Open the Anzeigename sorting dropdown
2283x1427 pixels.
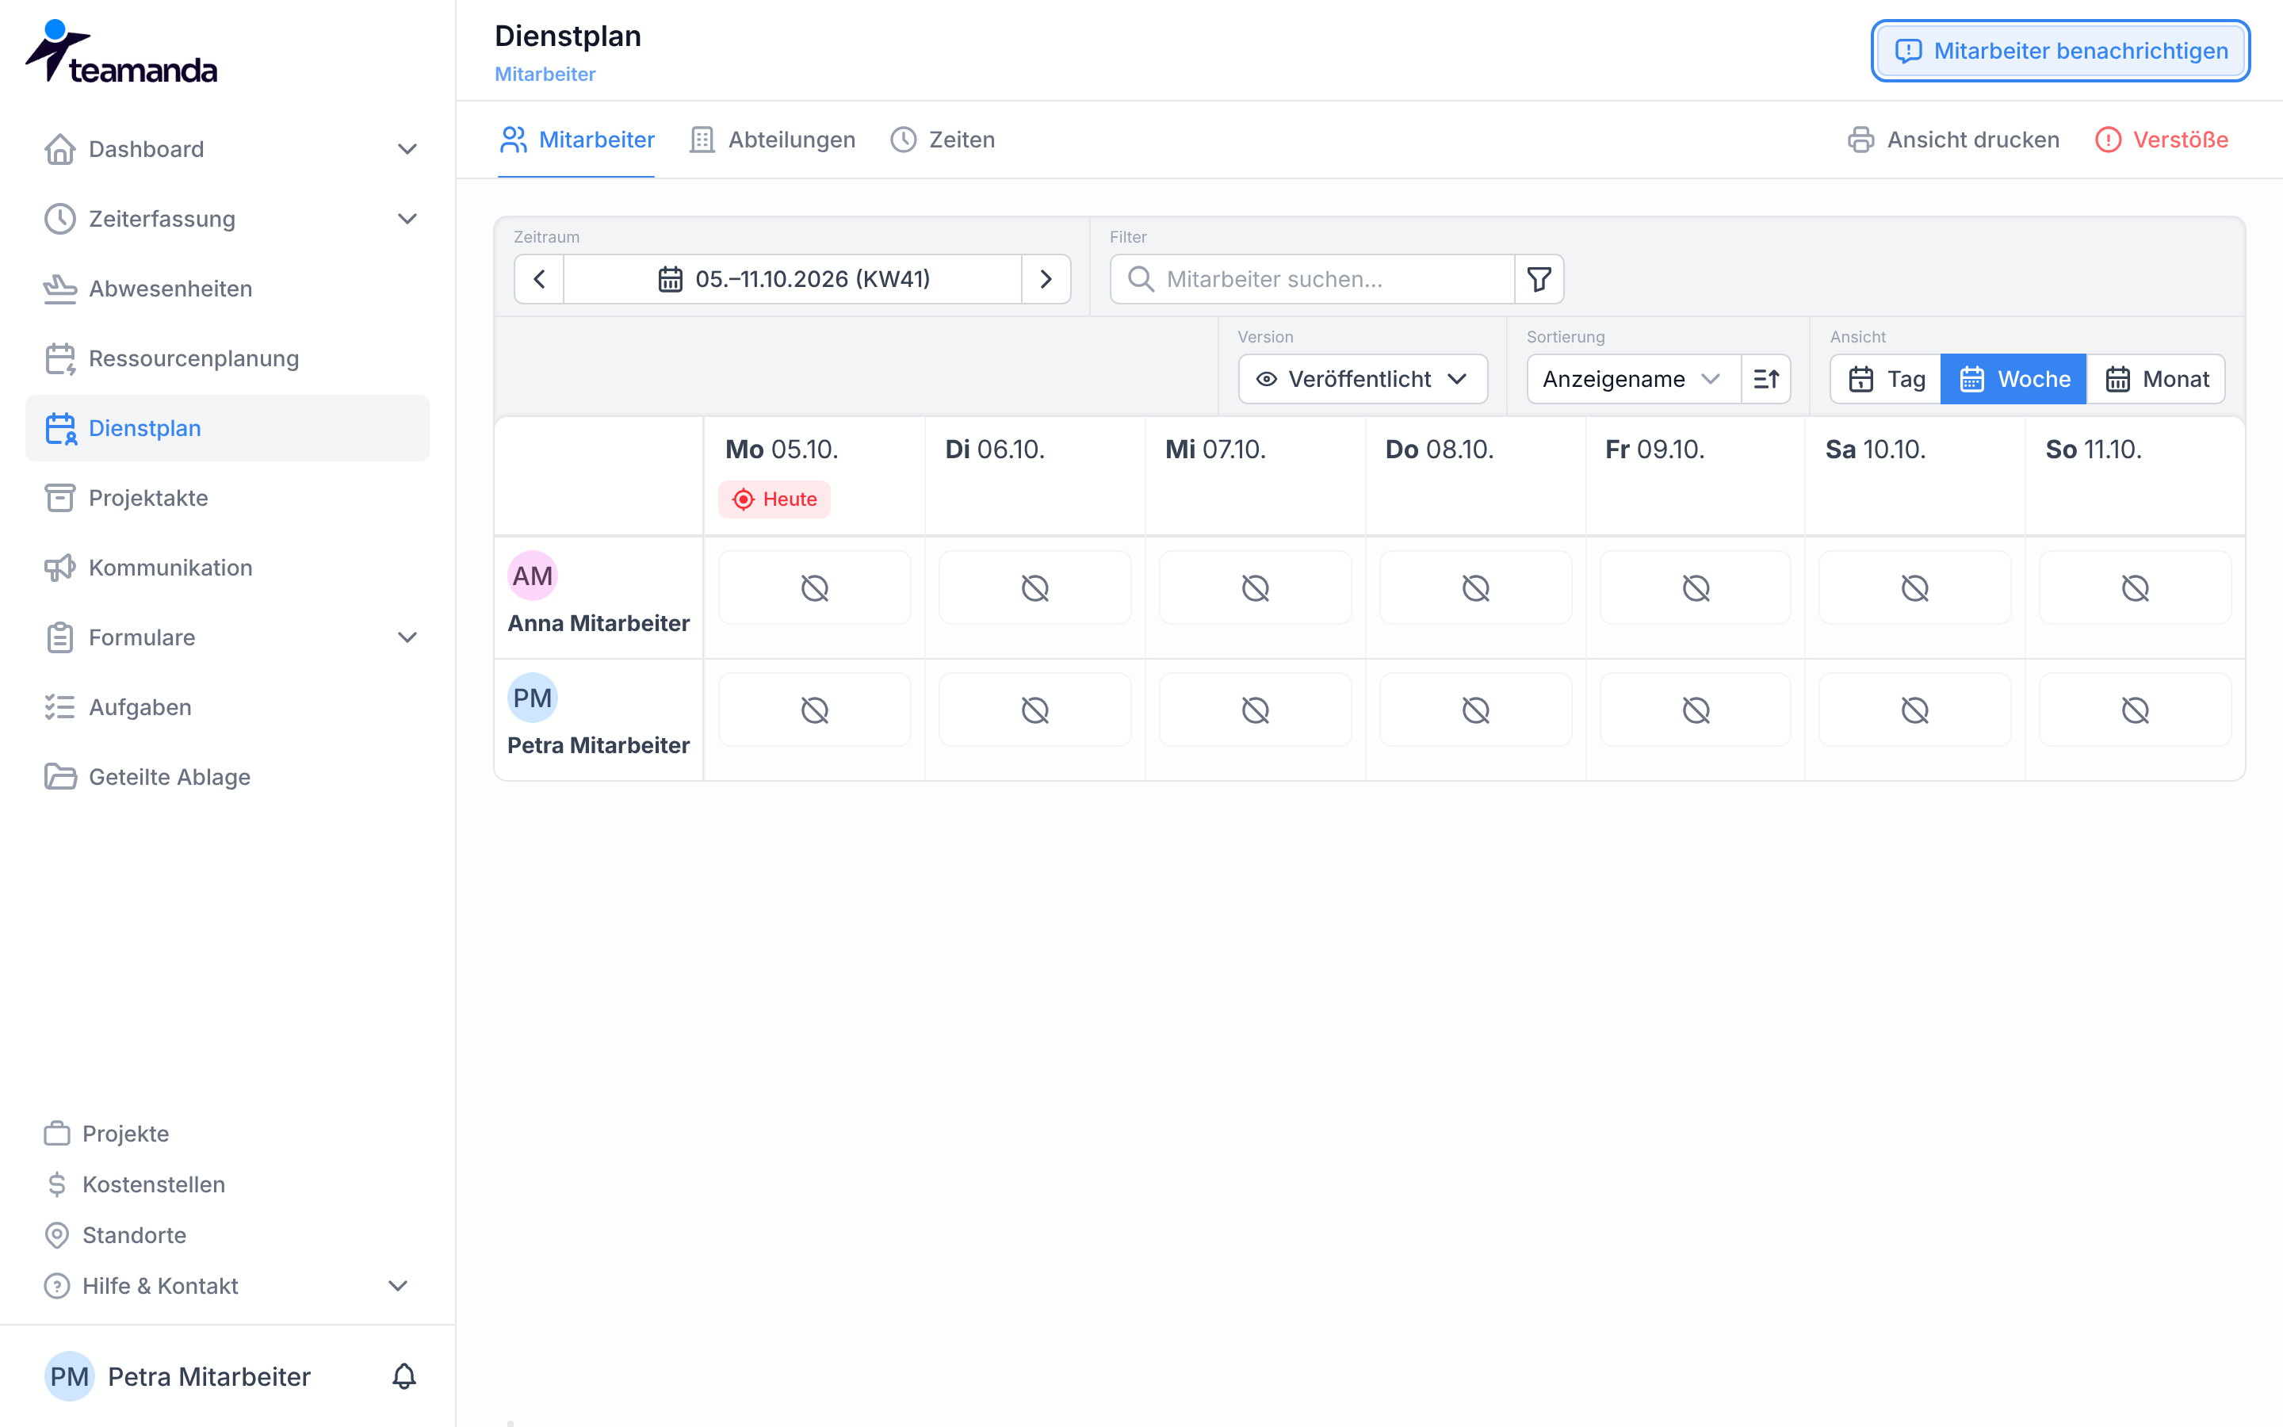click(1634, 378)
